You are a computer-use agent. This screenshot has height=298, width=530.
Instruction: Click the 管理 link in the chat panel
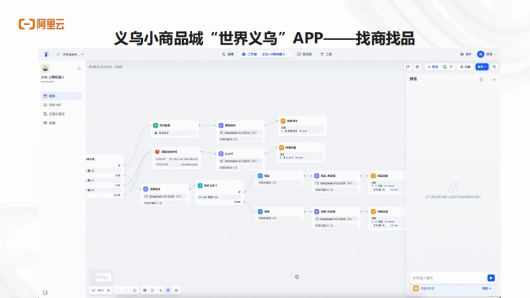click(485, 288)
